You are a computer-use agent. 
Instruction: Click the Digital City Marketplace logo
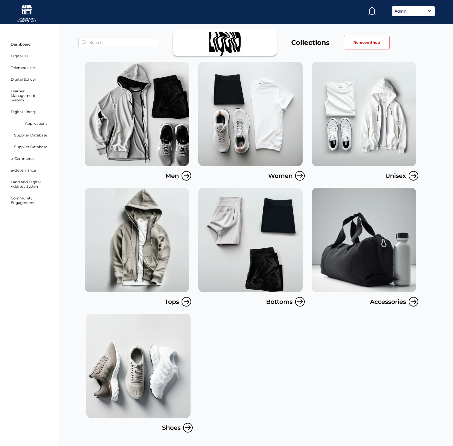27,13
